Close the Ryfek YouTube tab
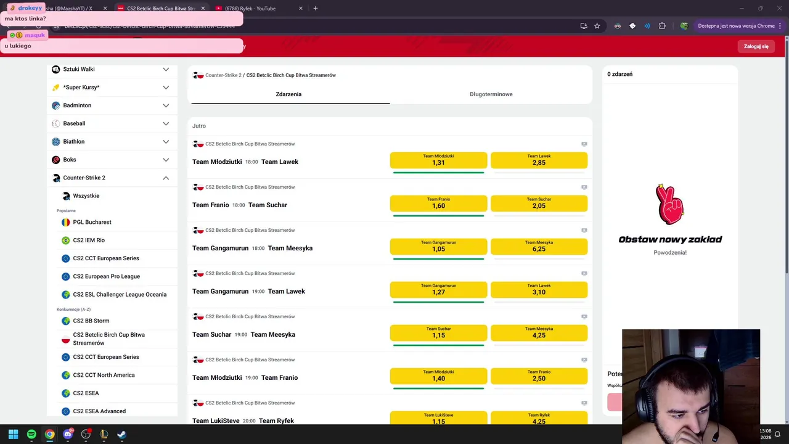The height and width of the screenshot is (444, 789). 301,9
